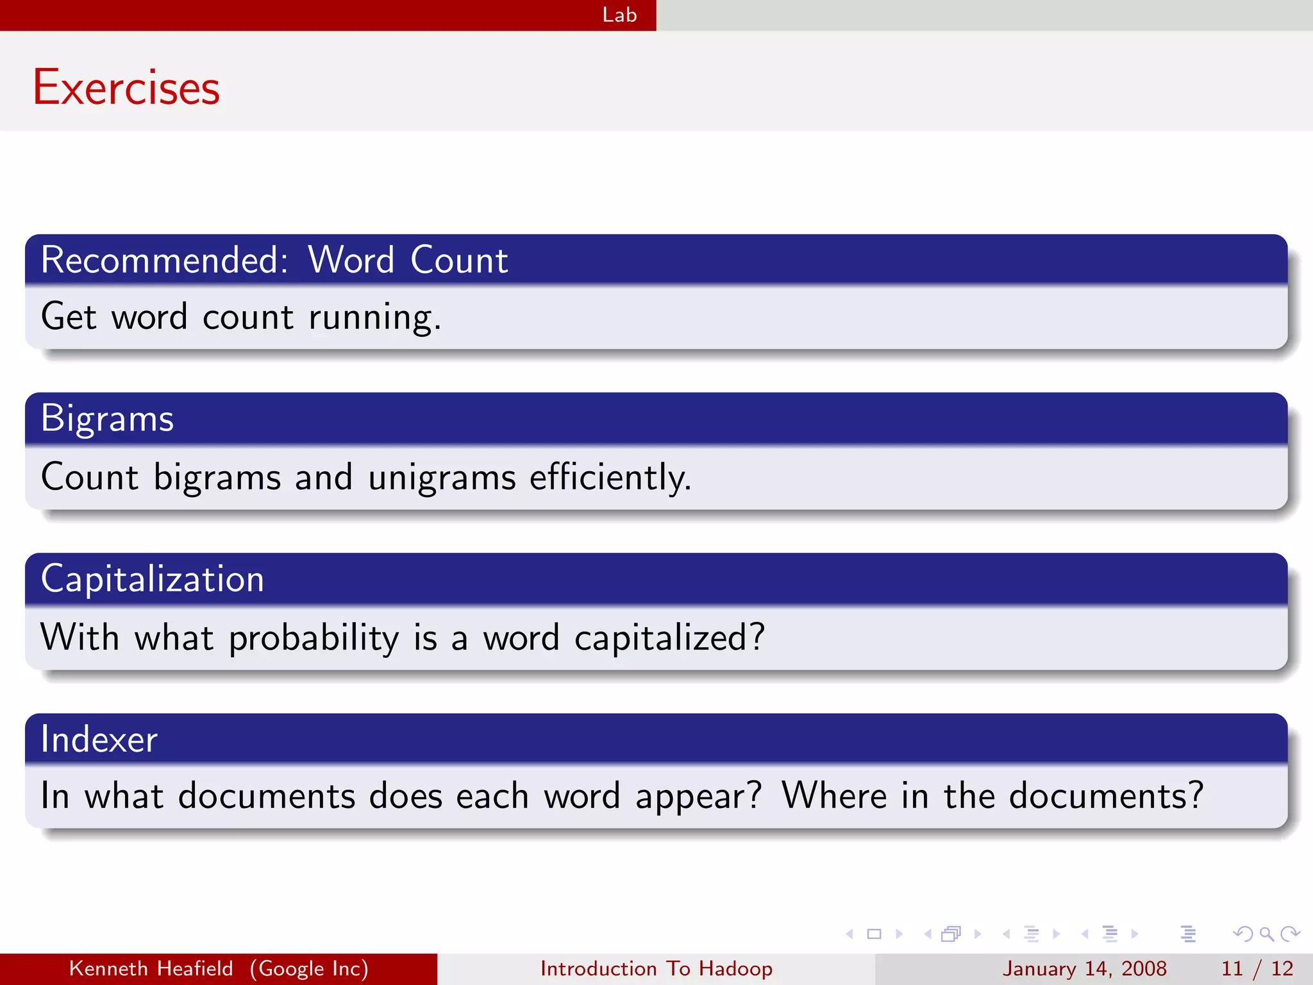Go to next section arrow
1313x985 pixels.
point(1135,934)
